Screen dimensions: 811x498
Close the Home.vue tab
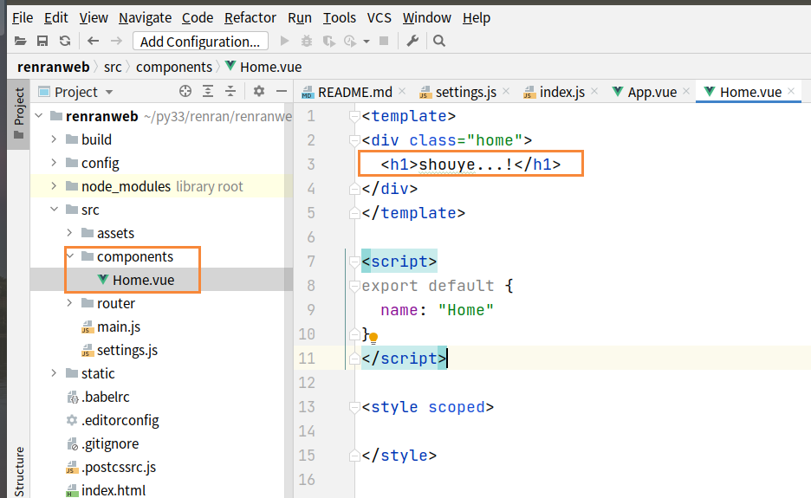pos(791,92)
